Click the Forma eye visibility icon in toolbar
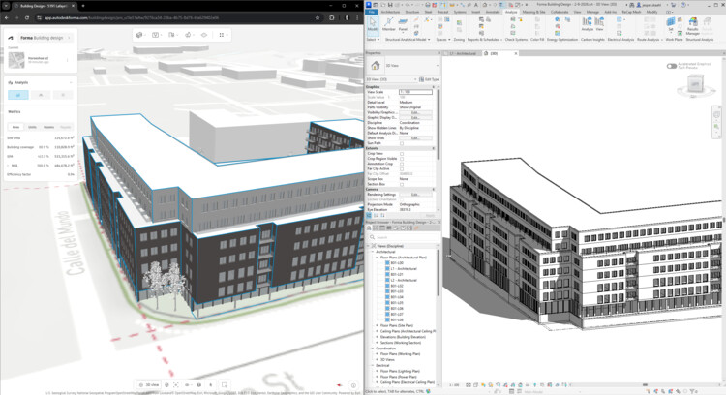This screenshot has height=395, width=726. coord(204,35)
